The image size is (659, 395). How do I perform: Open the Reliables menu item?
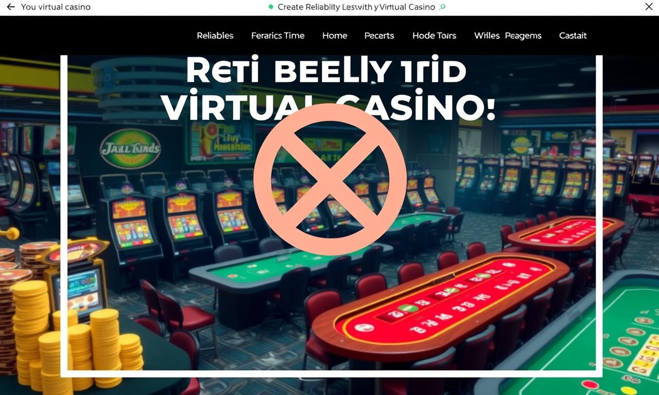point(215,35)
